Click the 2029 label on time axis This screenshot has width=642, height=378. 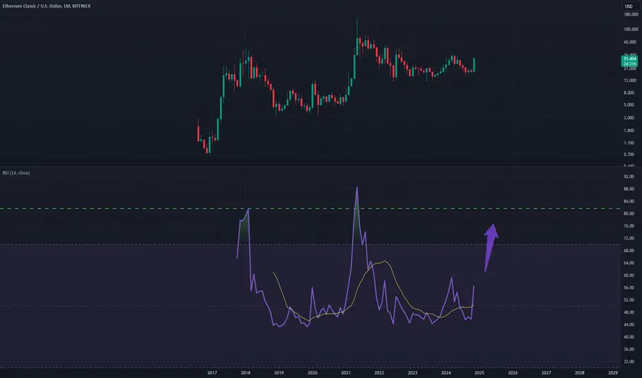[x=613, y=373]
